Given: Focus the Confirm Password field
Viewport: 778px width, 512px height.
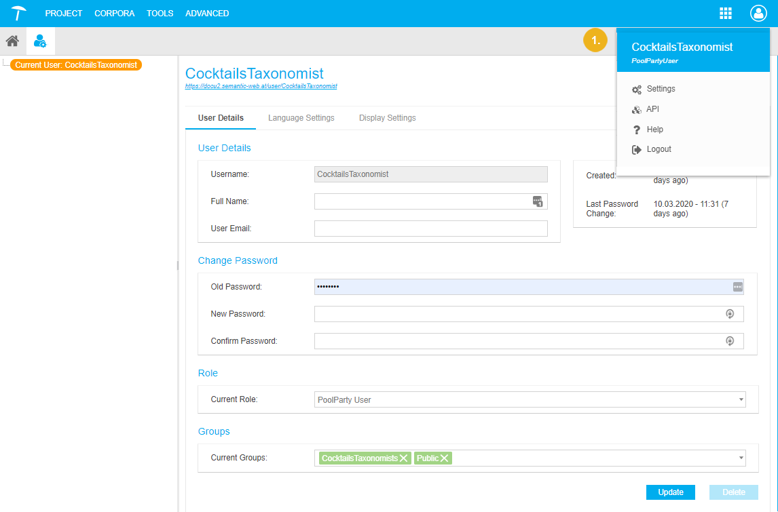Looking at the screenshot, I should (x=529, y=341).
